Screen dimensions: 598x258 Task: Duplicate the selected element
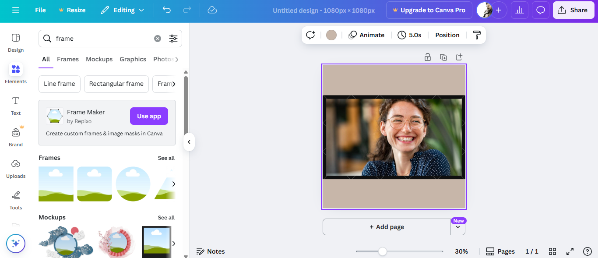tap(443, 57)
